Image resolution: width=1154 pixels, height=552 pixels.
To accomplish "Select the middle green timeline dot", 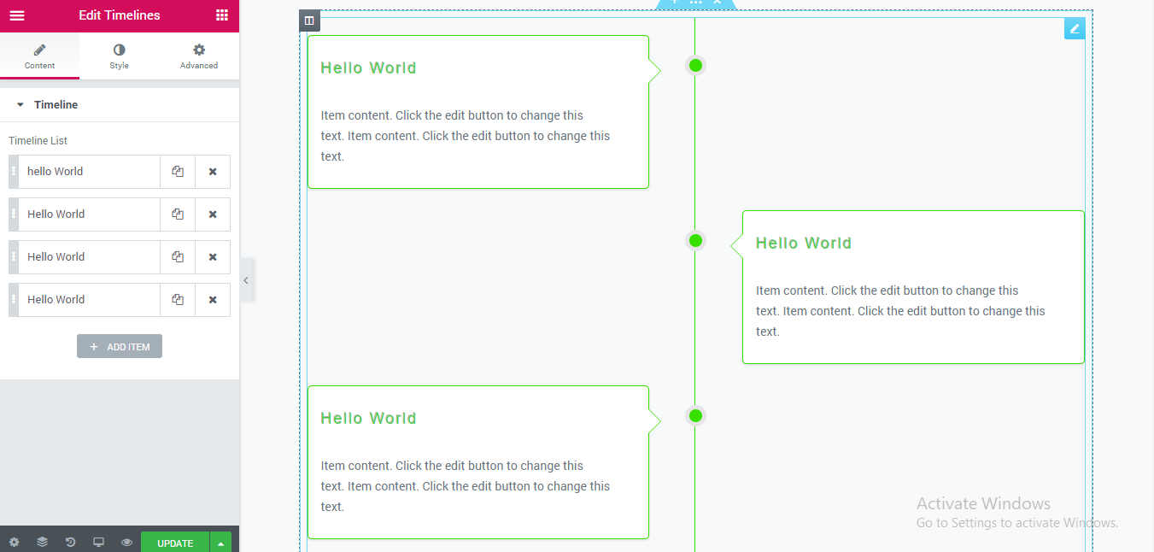I will coord(695,240).
